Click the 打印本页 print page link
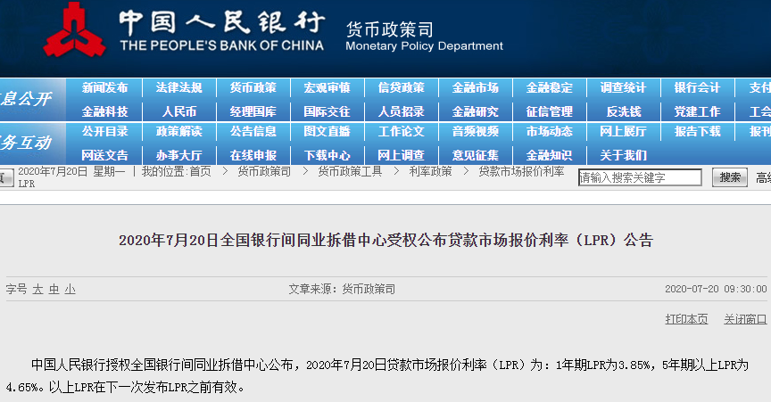 (x=686, y=319)
